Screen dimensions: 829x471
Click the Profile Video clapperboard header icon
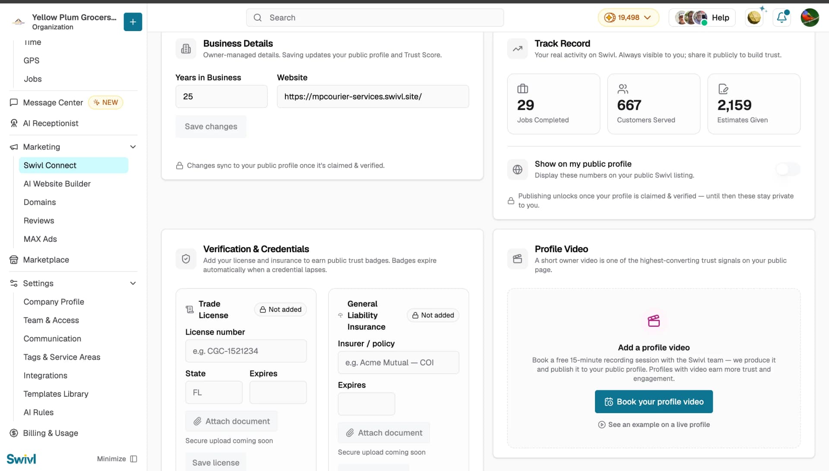coord(518,259)
